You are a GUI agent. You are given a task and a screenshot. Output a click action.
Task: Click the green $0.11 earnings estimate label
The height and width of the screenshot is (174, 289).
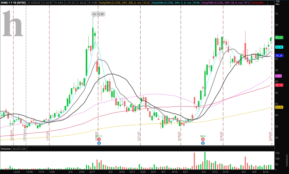(x=99, y=136)
